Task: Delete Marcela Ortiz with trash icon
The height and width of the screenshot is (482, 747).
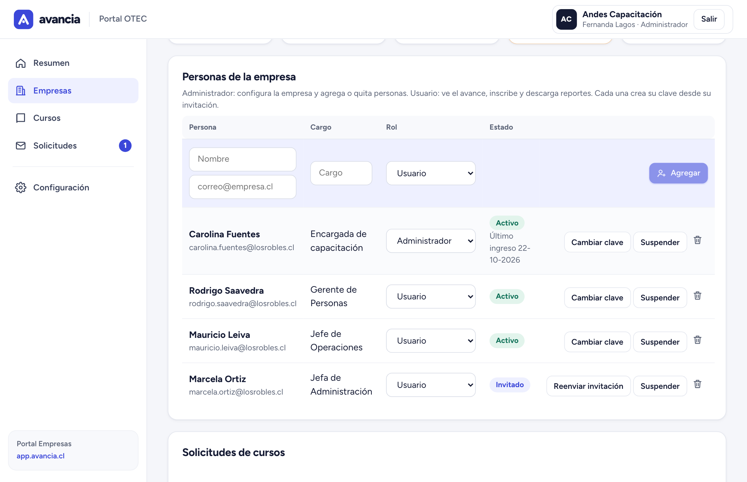Action: tap(697, 384)
